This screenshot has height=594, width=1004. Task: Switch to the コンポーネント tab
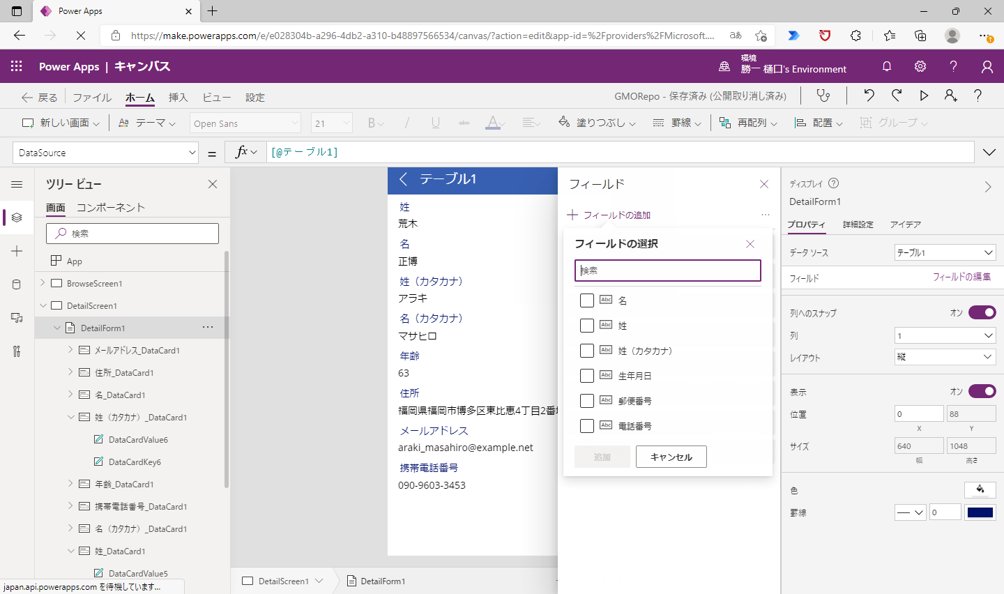pyautogui.click(x=111, y=208)
